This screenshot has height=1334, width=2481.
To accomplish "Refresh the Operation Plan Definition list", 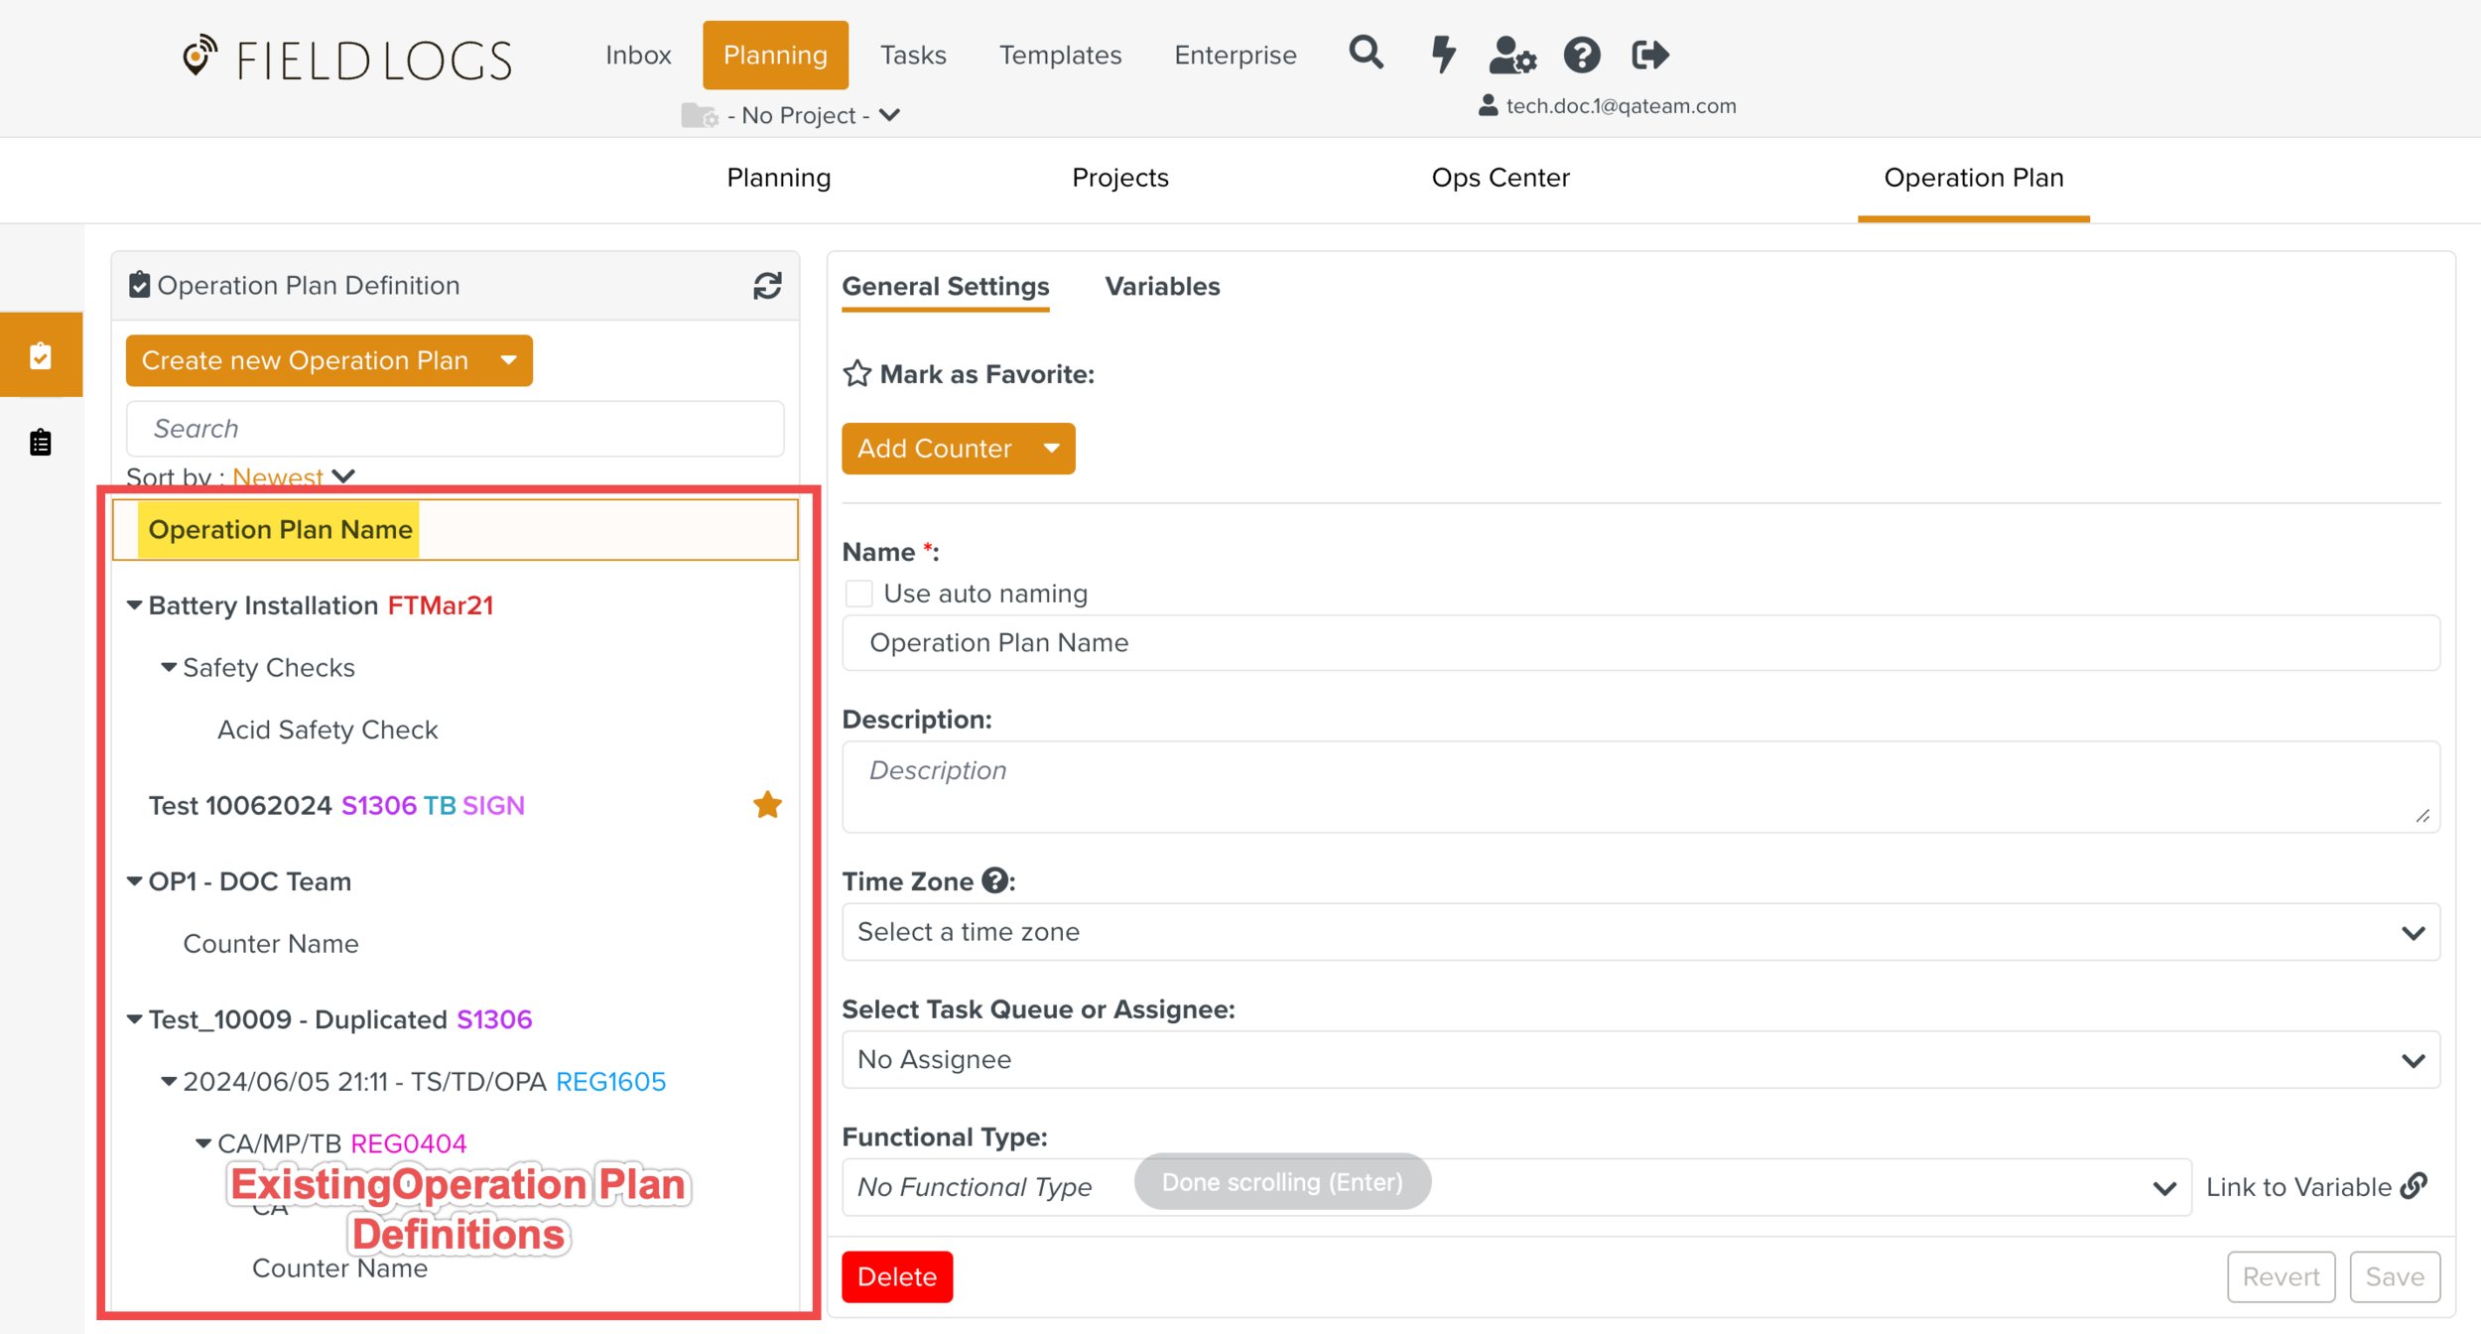I will pos(766,286).
